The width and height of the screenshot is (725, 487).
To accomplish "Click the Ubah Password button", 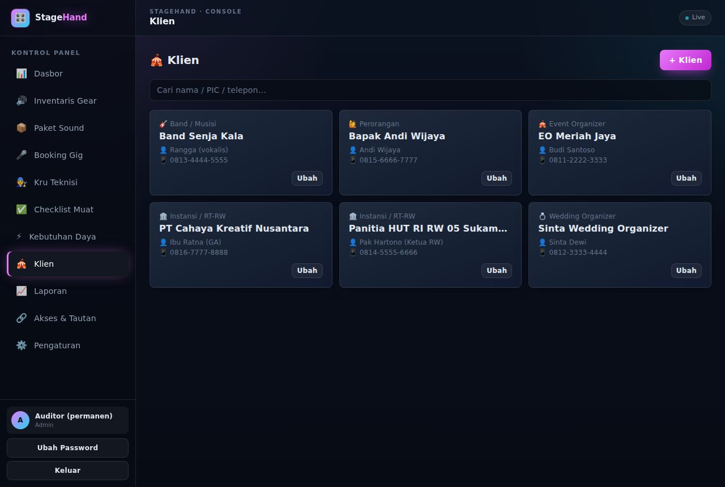I will 67,448.
